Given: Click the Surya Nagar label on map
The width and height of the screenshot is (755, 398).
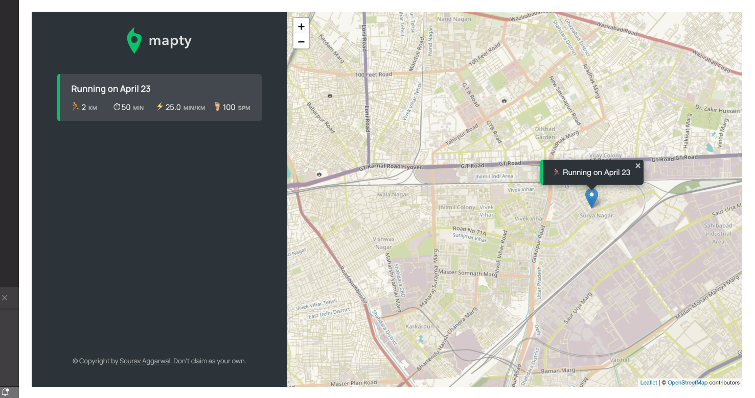Looking at the screenshot, I should click(x=596, y=216).
